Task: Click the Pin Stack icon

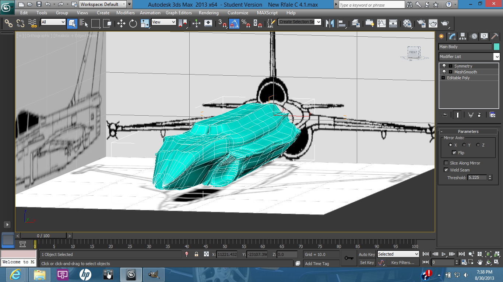Action: point(444,115)
